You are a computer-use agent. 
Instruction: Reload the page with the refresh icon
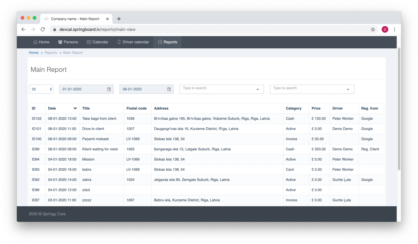tap(43, 29)
